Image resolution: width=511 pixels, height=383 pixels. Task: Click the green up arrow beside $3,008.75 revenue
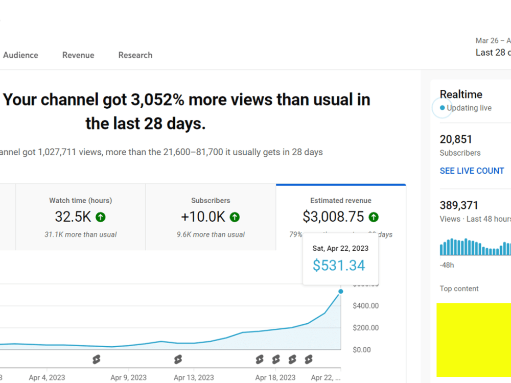pos(374,217)
